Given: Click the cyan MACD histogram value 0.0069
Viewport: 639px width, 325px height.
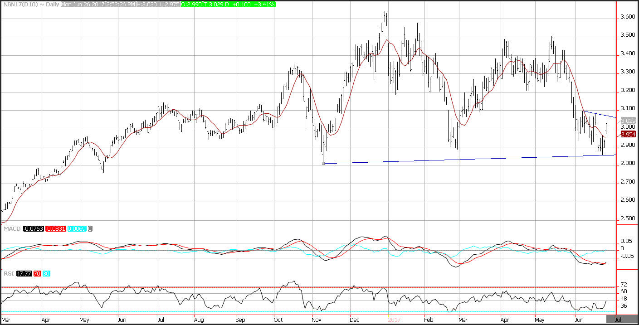Looking at the screenshot, I should 76,229.
